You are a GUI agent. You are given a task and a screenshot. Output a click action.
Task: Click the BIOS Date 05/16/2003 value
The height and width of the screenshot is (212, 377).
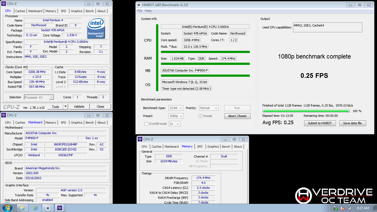point(65,178)
